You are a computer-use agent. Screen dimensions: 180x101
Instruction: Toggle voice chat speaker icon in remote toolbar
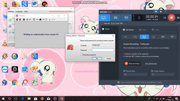(27, 20)
